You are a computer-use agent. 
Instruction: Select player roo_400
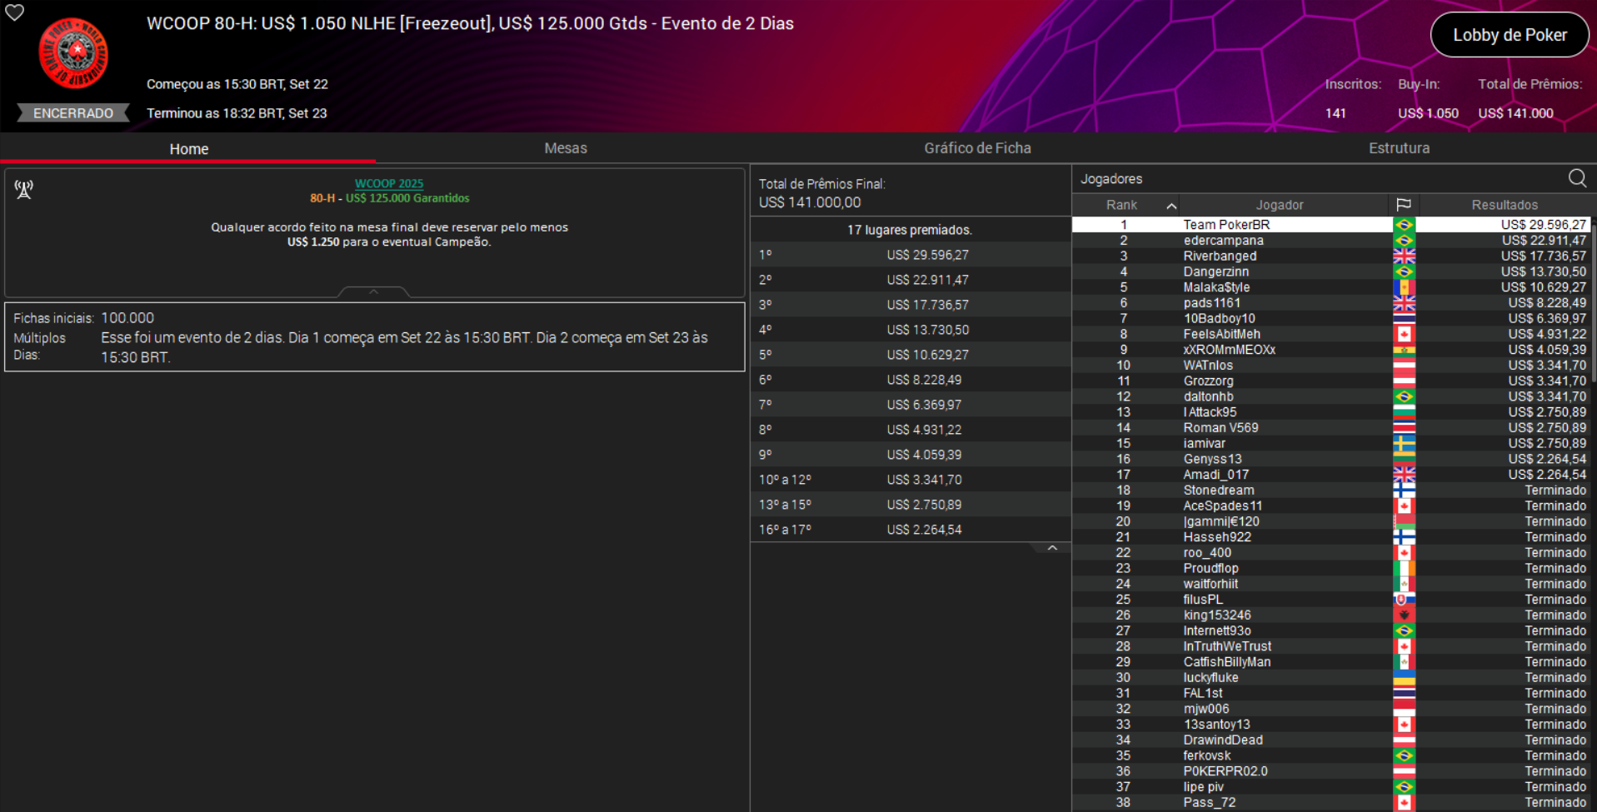pos(1330,553)
